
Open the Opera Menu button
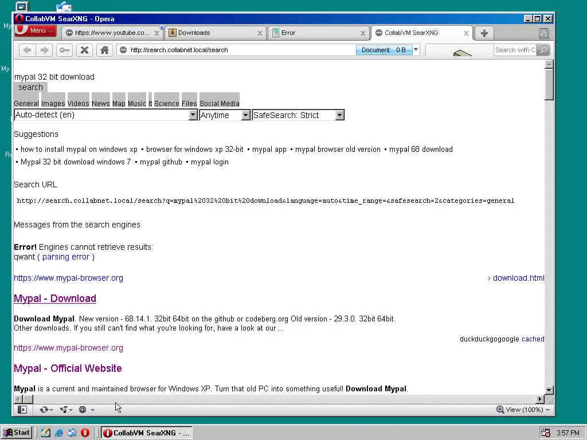point(35,31)
